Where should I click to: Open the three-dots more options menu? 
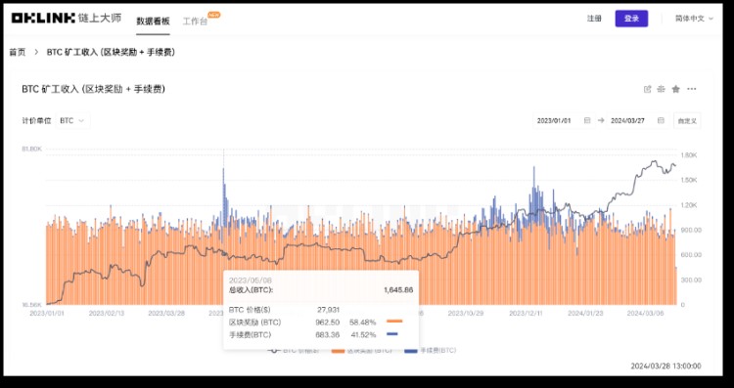click(x=691, y=89)
